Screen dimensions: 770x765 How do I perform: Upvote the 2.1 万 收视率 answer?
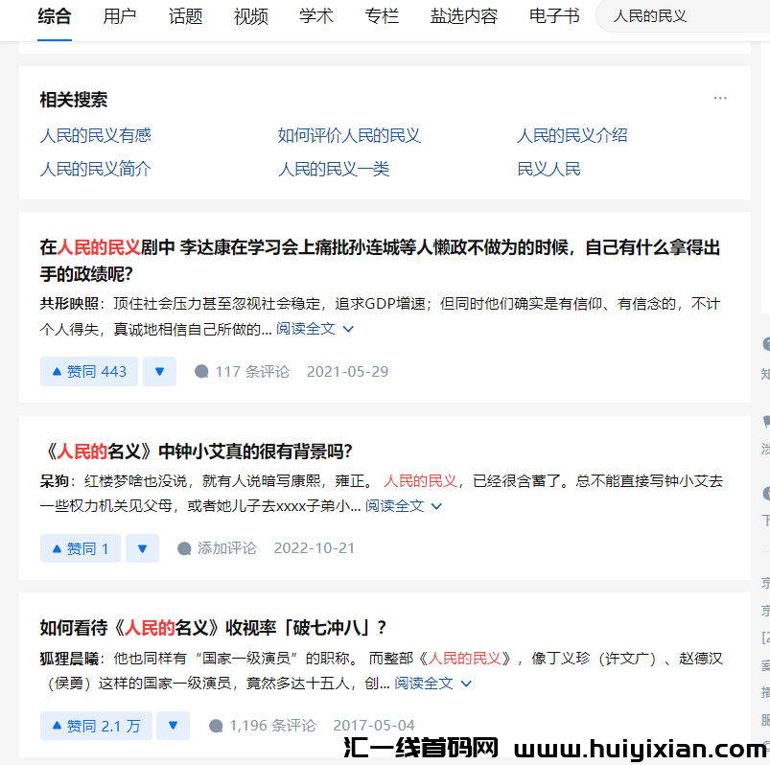point(96,726)
